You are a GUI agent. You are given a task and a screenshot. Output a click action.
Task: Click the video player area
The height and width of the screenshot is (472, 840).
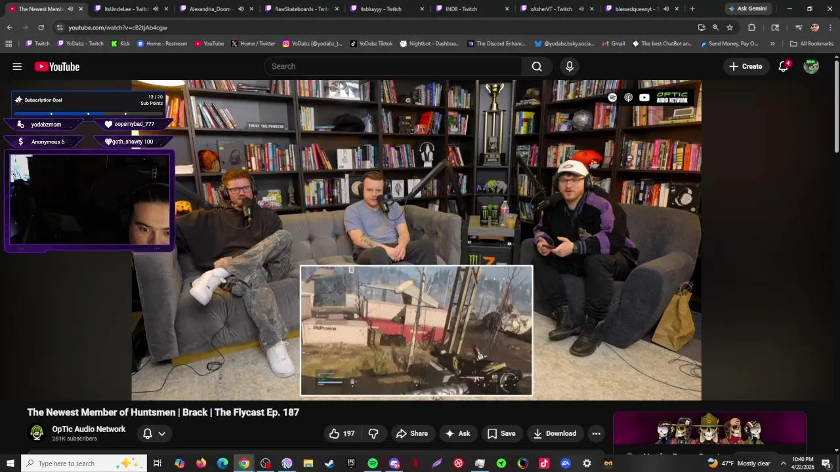(x=416, y=240)
